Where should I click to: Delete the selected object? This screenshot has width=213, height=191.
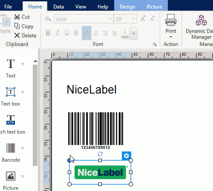25,35
